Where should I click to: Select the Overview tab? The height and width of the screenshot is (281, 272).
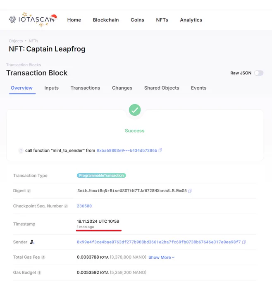coord(21,88)
